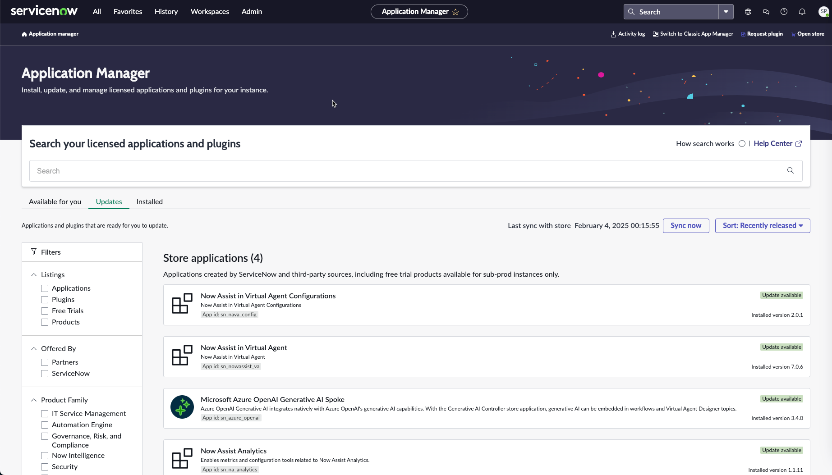Check the Now Intelligence filter
The width and height of the screenshot is (832, 475).
tap(45, 456)
